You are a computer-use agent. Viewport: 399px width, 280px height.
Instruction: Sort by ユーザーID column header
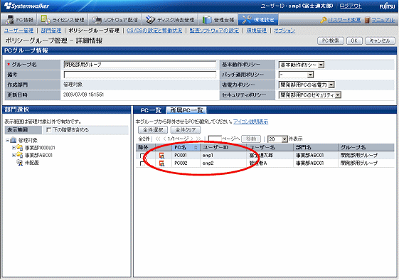[223, 147]
